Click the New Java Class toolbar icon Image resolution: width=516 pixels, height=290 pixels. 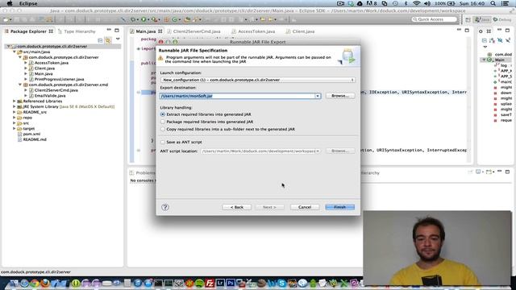(x=175, y=19)
